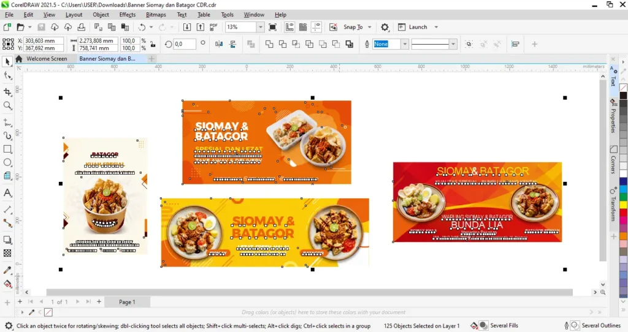Click the Weld shapes icon
628x332 pixels.
tap(269, 44)
